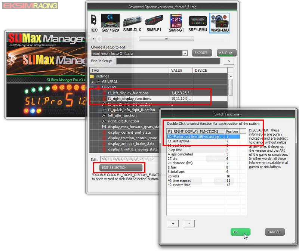Click the Position column header
299x251 pixels.
click(x=232, y=131)
